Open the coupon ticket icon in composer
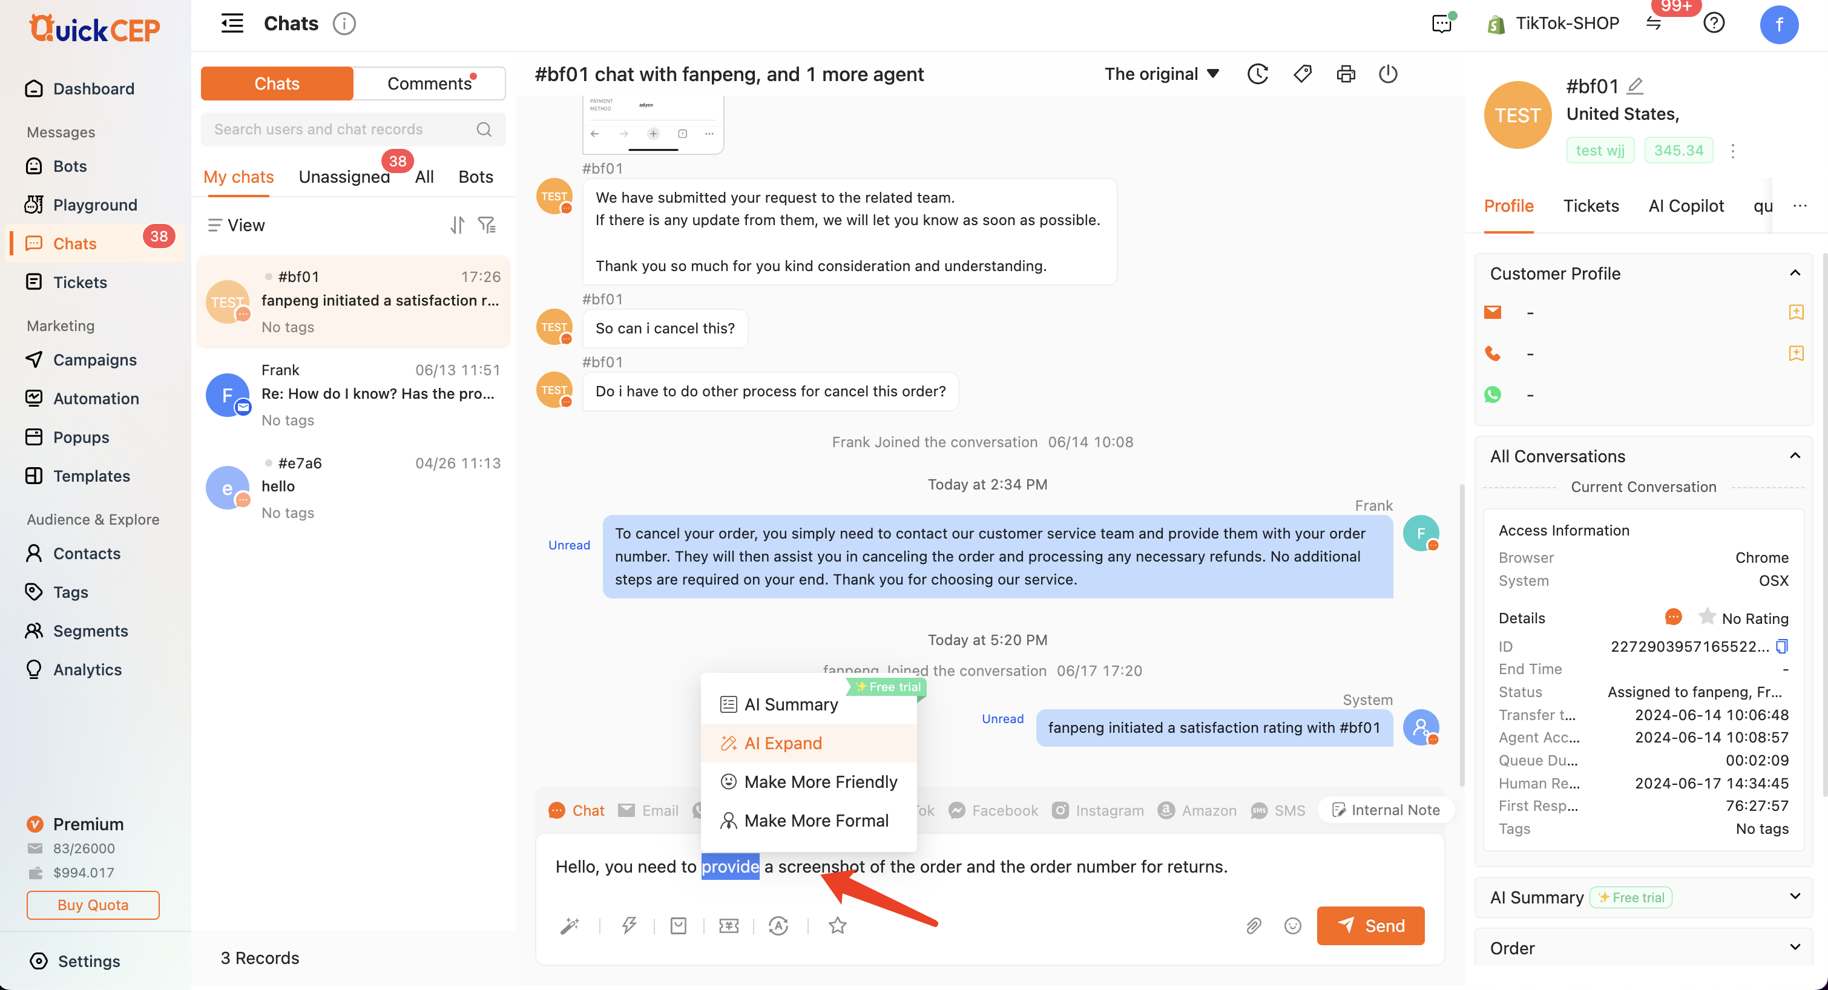This screenshot has height=990, width=1828. pyautogui.click(x=729, y=925)
